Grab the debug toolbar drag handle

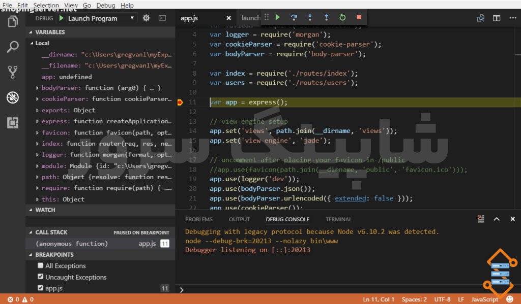click(x=267, y=17)
